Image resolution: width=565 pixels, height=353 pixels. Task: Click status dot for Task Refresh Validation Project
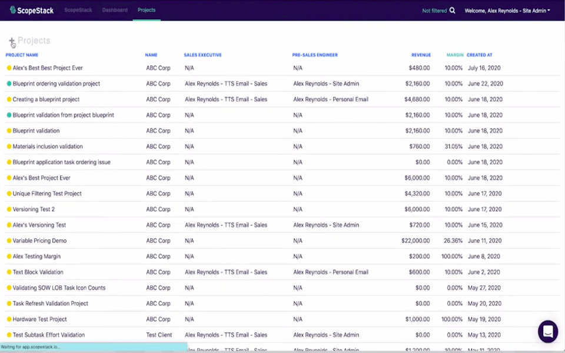point(9,304)
